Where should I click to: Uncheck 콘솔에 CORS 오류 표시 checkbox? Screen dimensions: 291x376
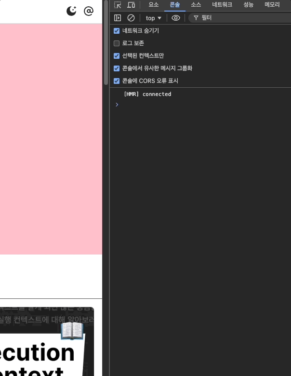click(117, 81)
